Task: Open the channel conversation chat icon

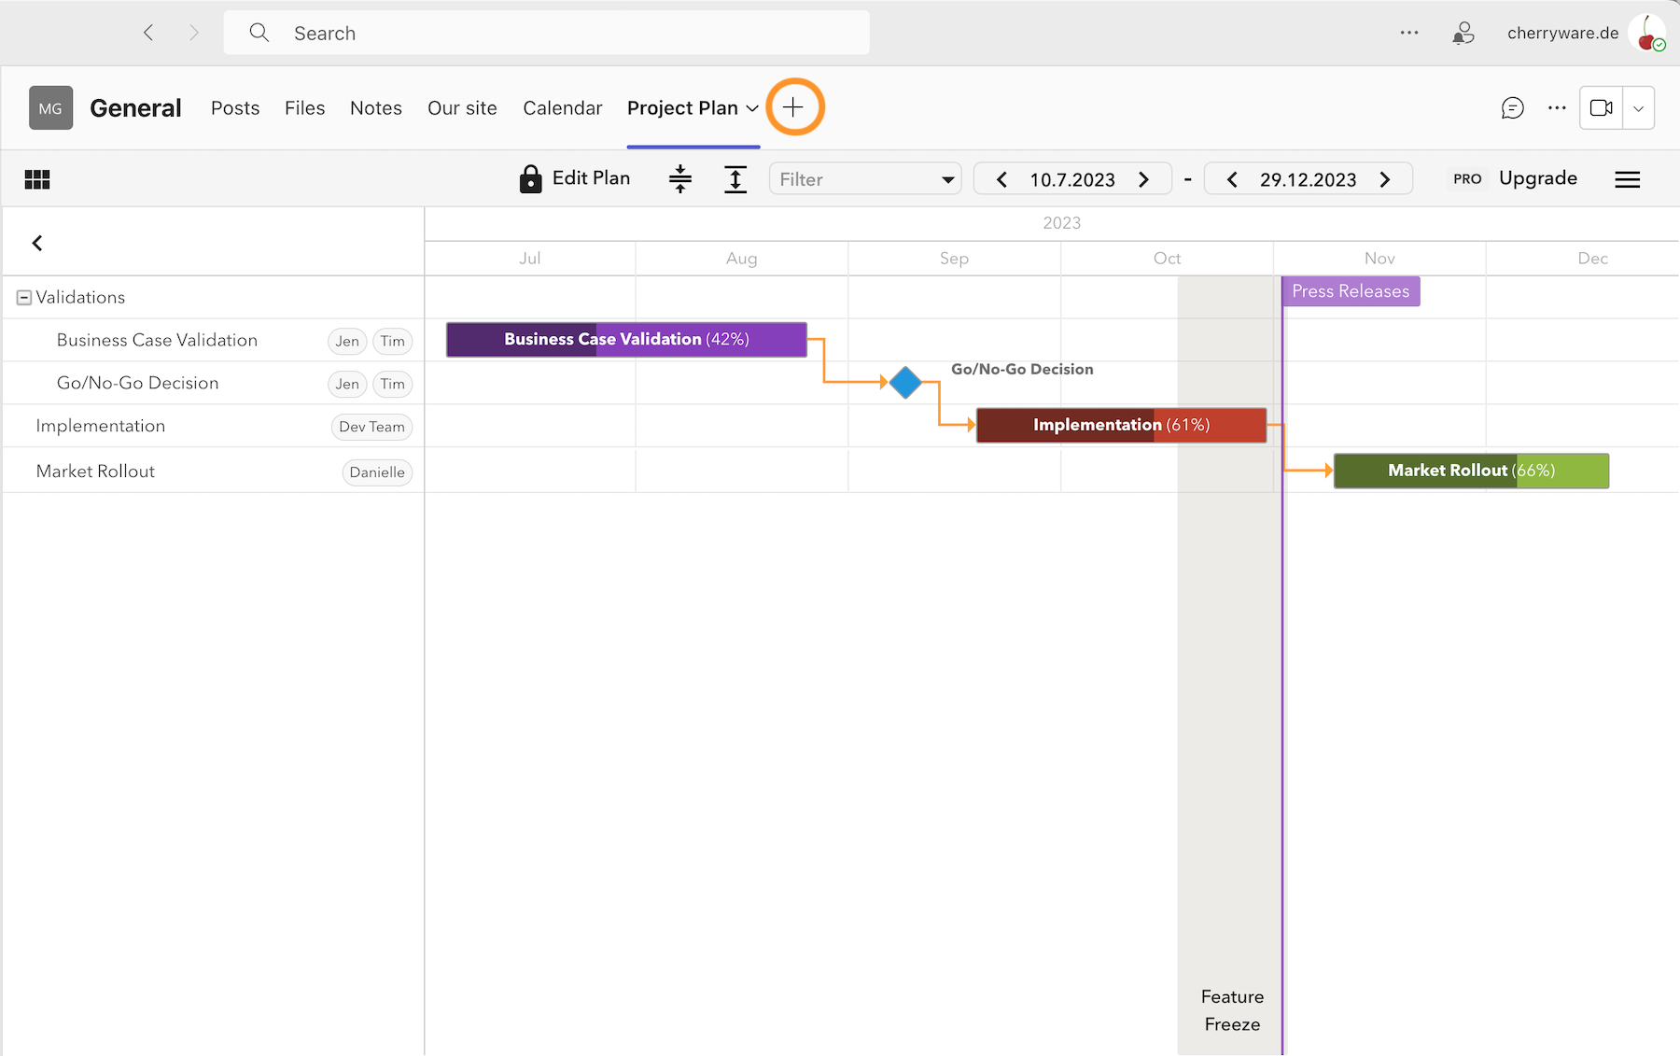Action: (x=1512, y=108)
